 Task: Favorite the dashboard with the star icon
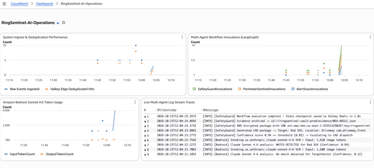pyautogui.click(x=64, y=23)
